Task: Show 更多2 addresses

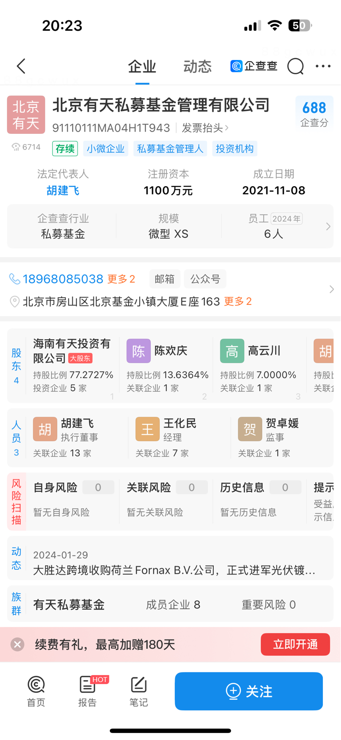Action: (x=238, y=302)
